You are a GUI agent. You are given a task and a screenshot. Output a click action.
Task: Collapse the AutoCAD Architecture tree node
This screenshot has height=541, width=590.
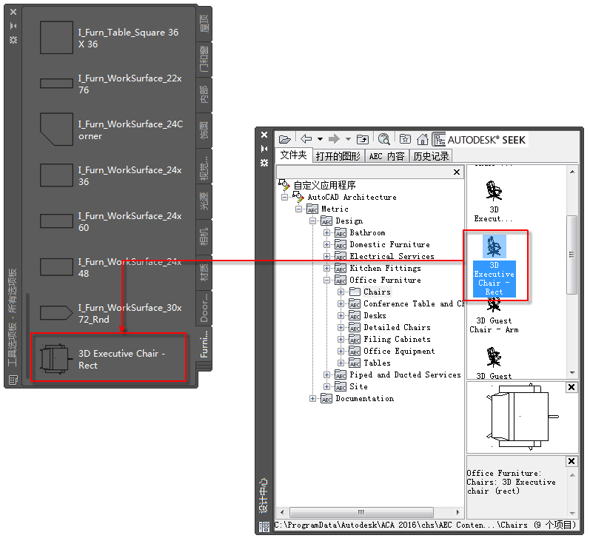284,197
